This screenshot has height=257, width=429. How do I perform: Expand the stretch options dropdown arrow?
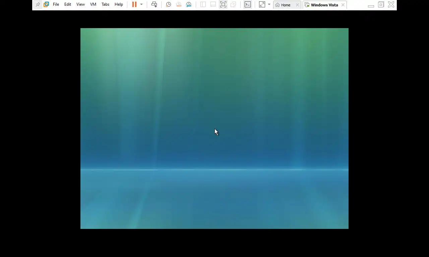pos(269,5)
